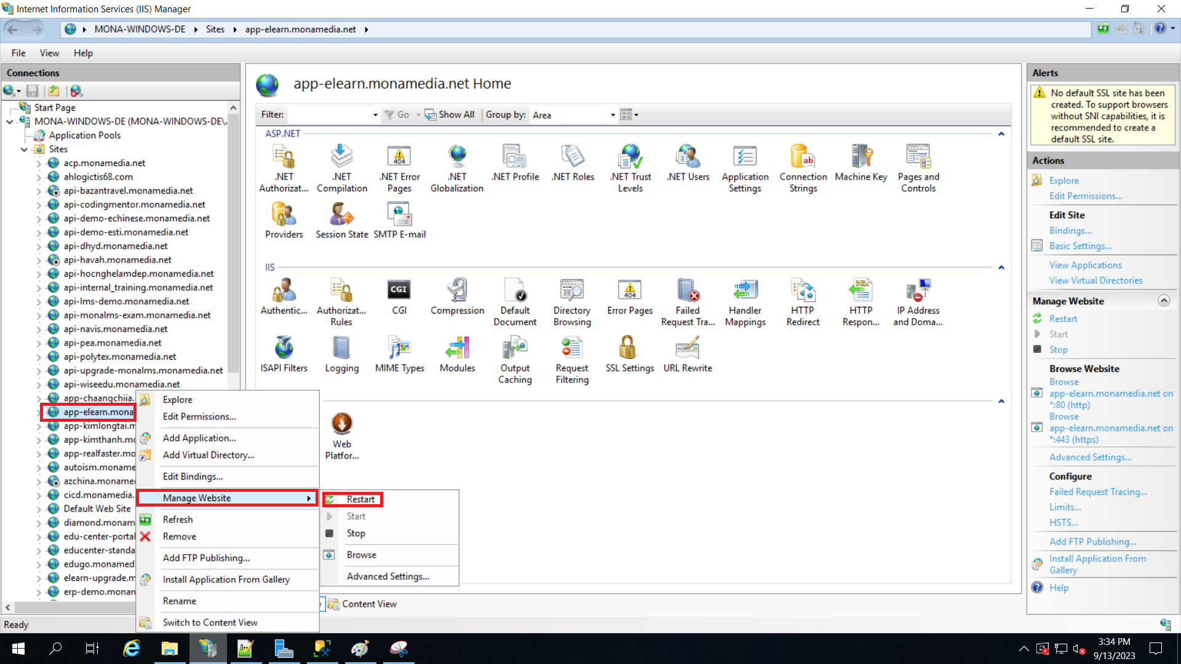Open SMTP E-mail icon
Viewport: 1181px width, 664px height.
(x=399, y=221)
